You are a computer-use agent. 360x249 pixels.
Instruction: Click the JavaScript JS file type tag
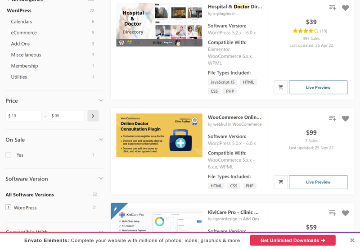click(x=222, y=82)
